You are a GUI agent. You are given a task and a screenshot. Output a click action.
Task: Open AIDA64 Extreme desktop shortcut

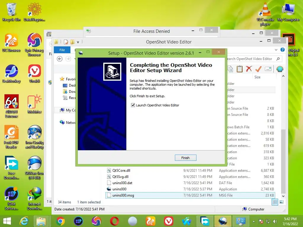(11, 106)
